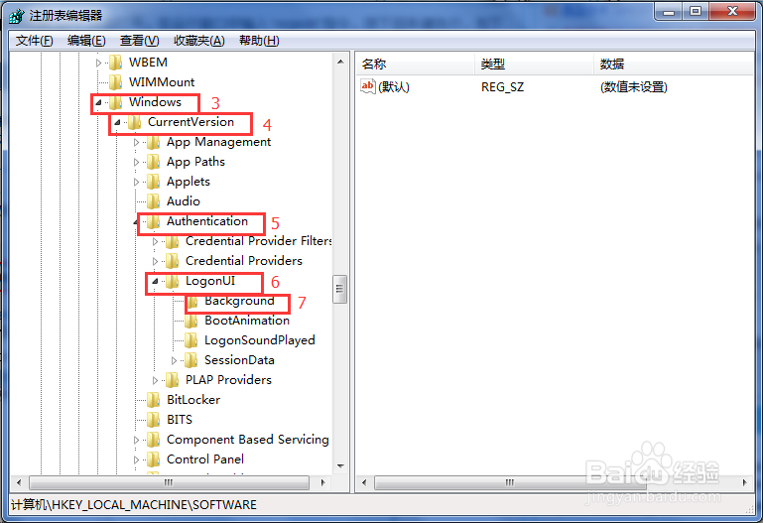Expand the SessionData key
The height and width of the screenshot is (523, 763).
click(x=174, y=360)
